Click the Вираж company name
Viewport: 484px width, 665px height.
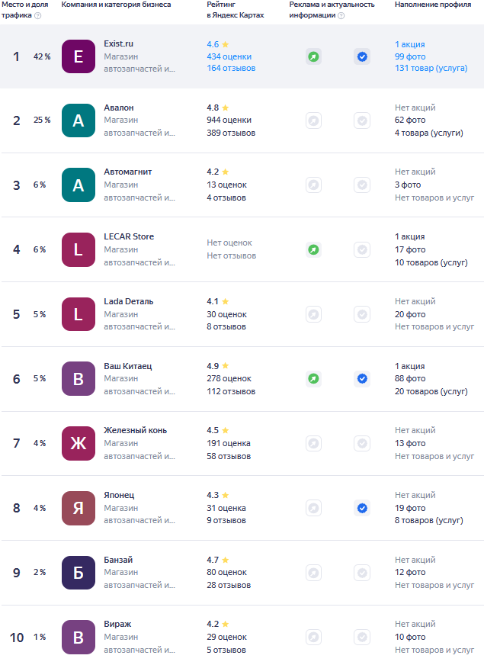click(117, 625)
